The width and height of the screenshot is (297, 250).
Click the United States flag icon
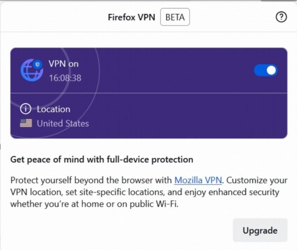click(x=26, y=123)
